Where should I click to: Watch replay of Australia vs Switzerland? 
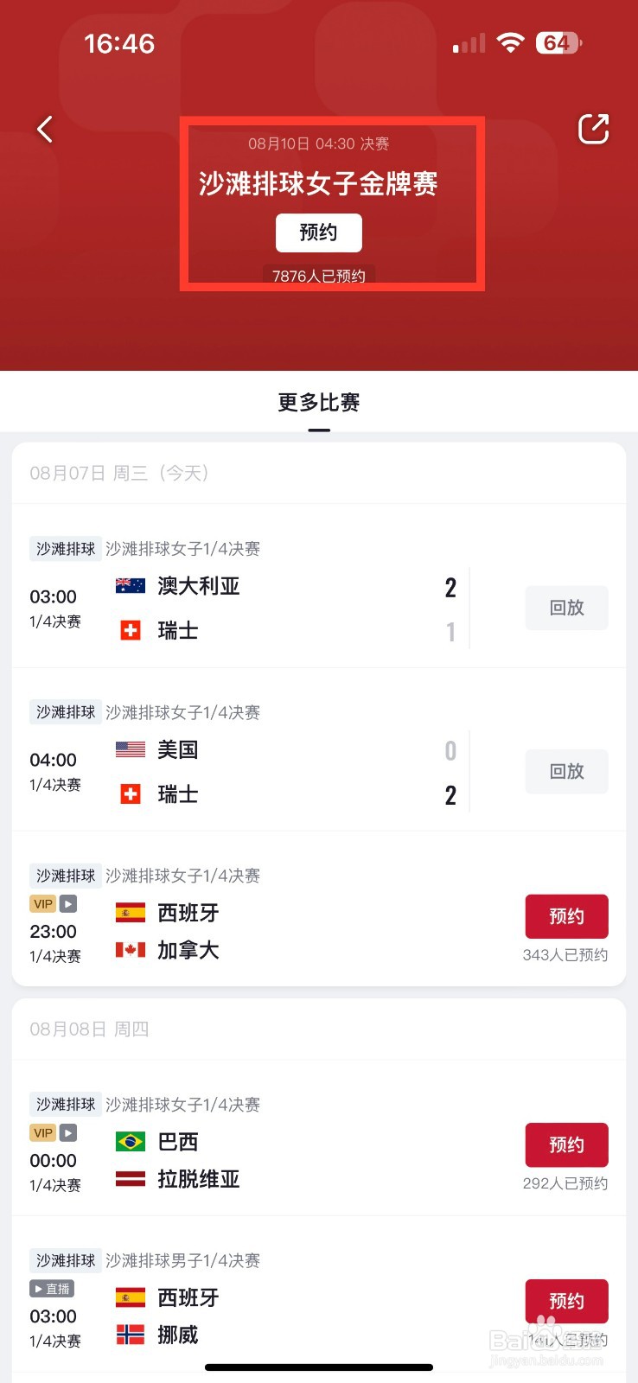tap(567, 608)
